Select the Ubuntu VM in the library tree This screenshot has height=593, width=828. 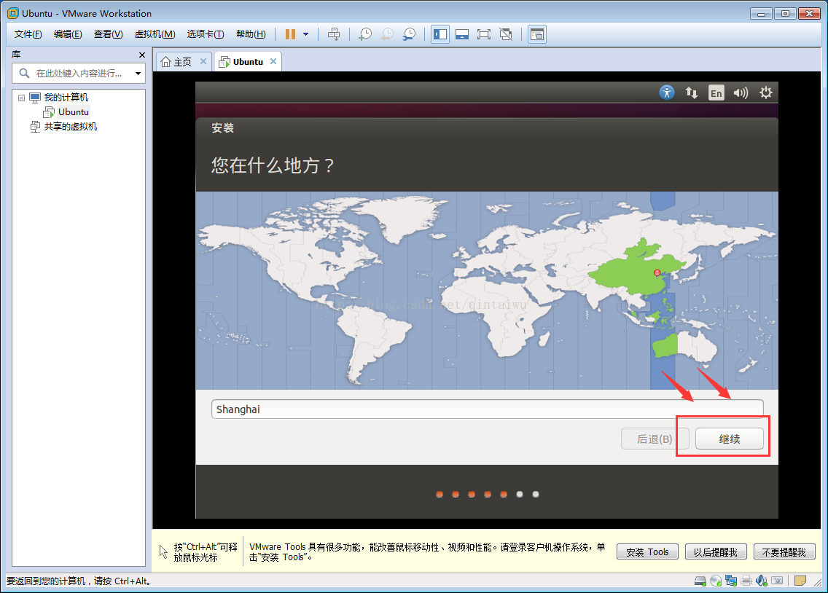[x=74, y=112]
